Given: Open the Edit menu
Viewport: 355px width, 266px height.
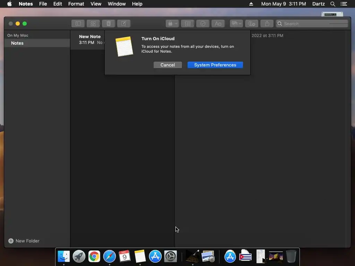Looking at the screenshot, I should (58, 4).
